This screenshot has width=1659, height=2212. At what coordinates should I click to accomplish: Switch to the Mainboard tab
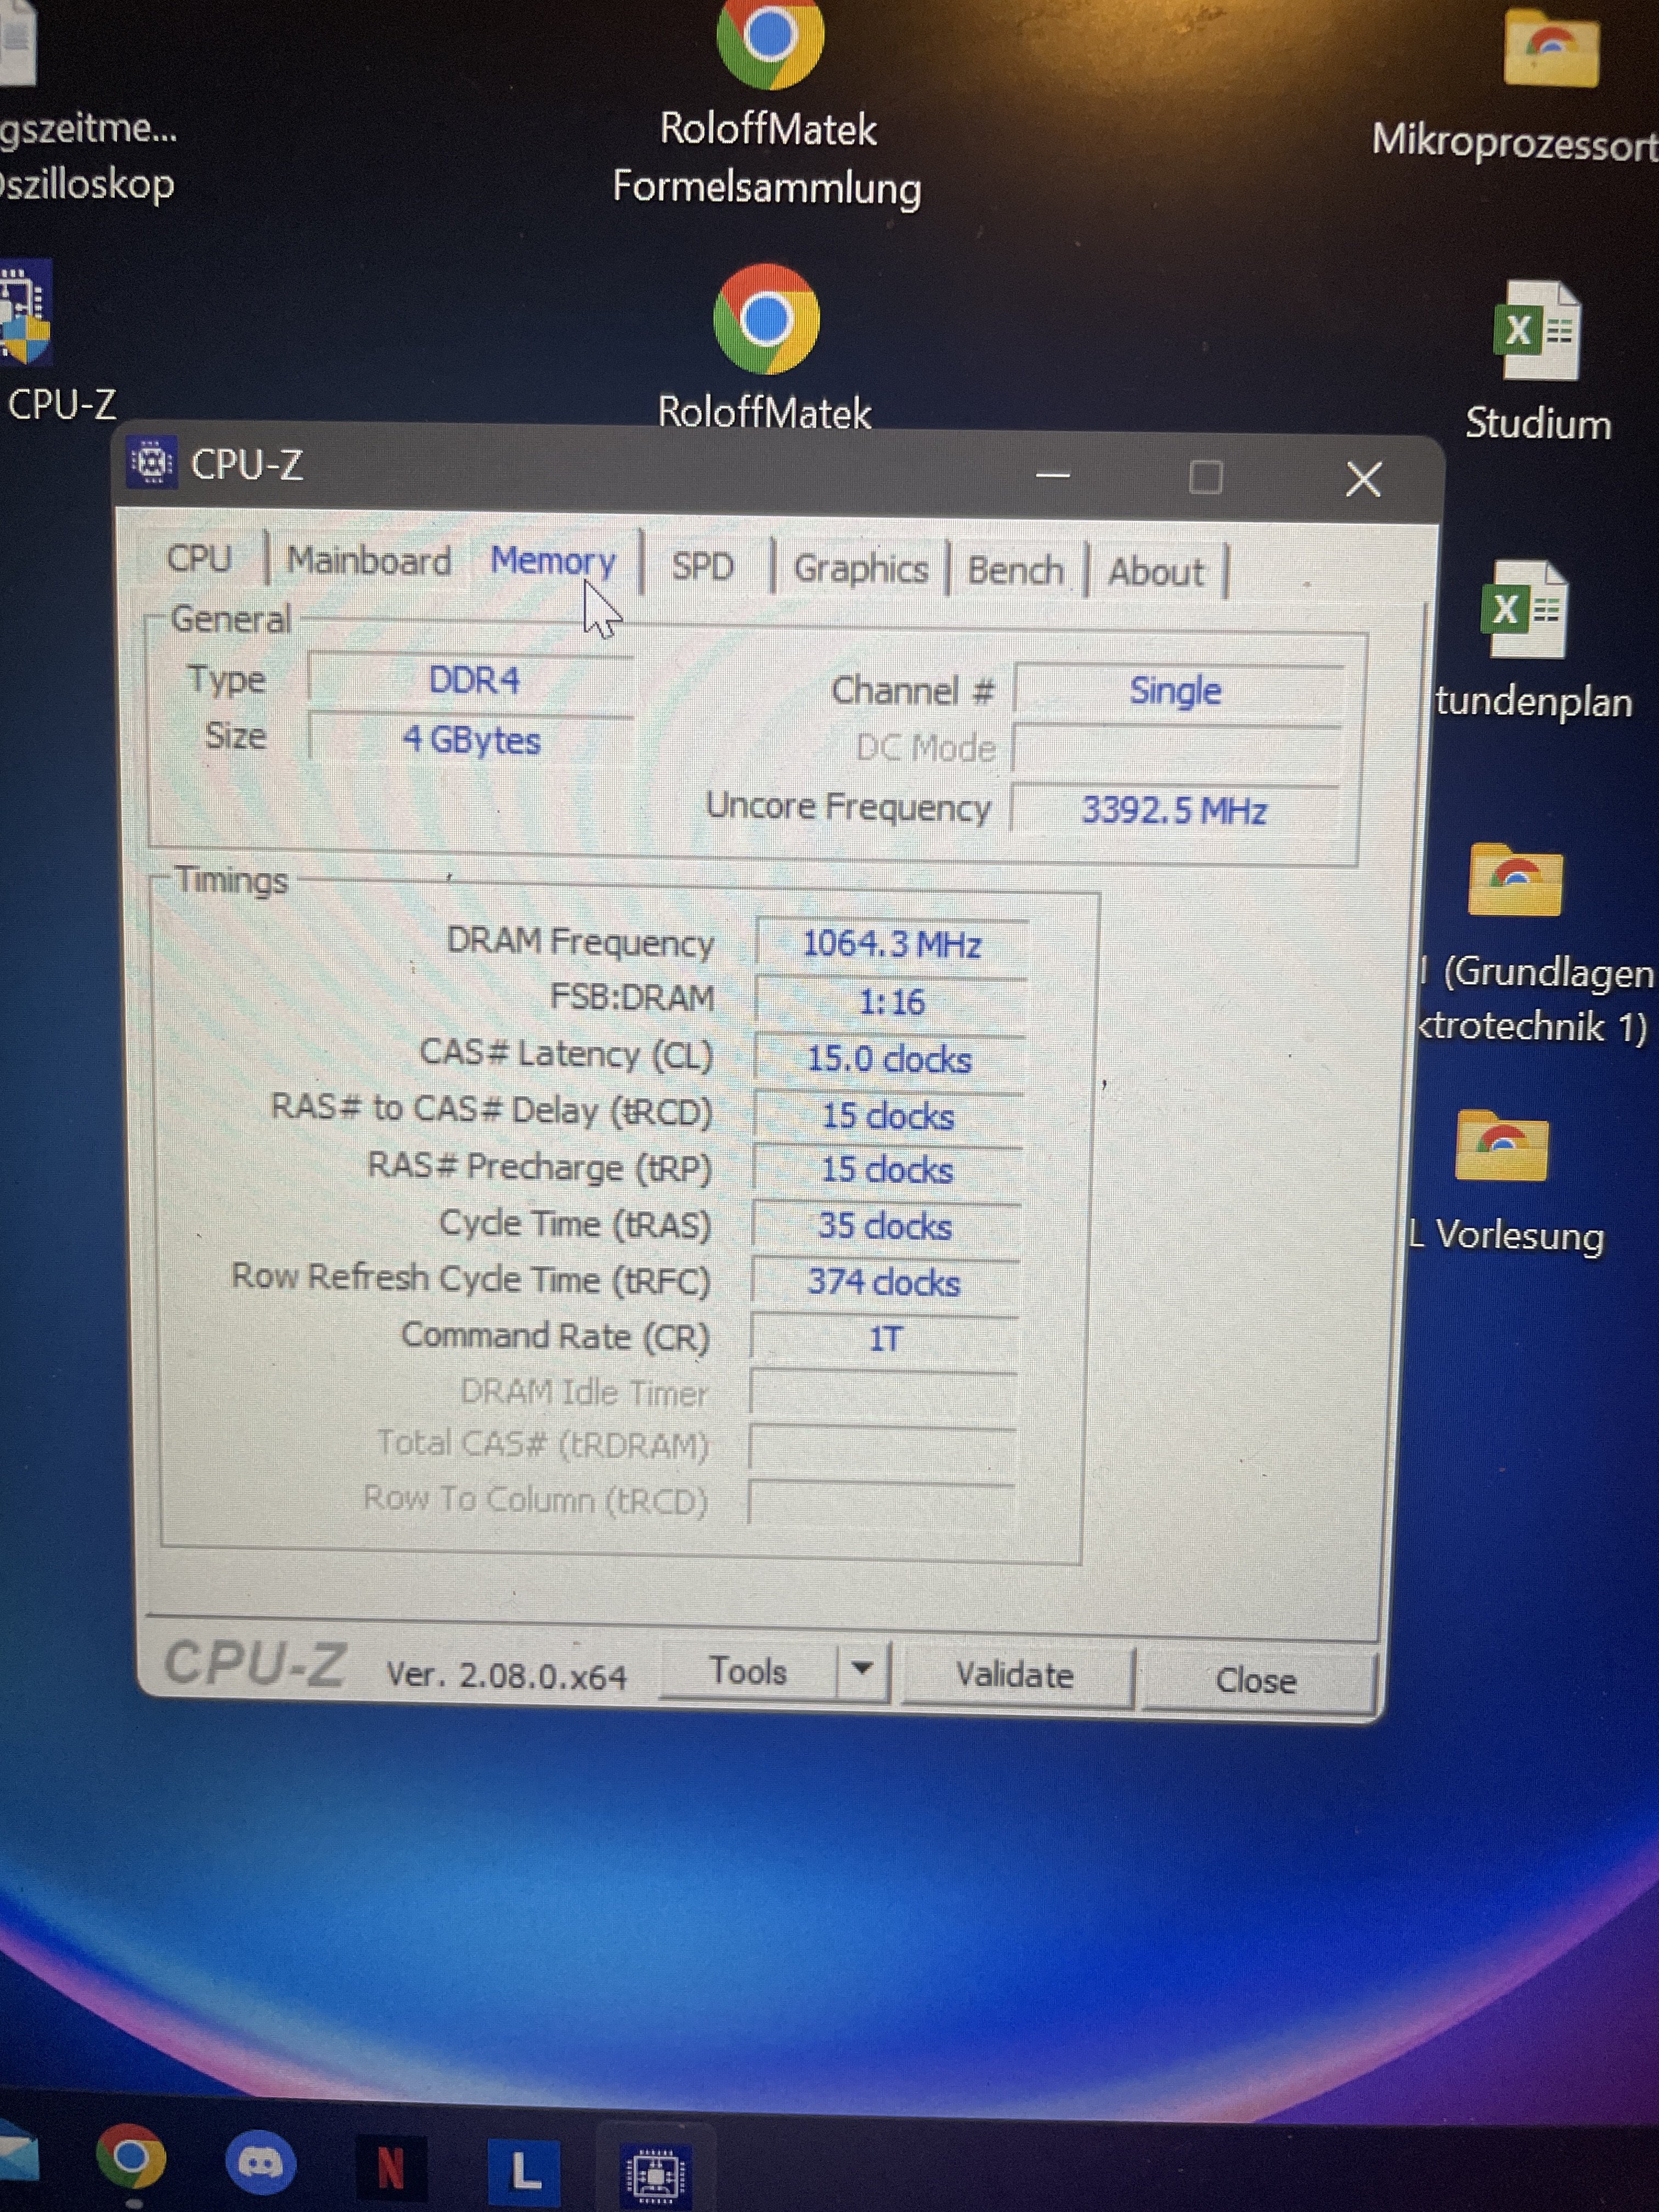(368, 561)
